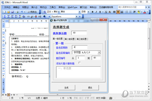Open the 插入(I) menu
The image size is (152, 101).
pyautogui.click(x=34, y=7)
